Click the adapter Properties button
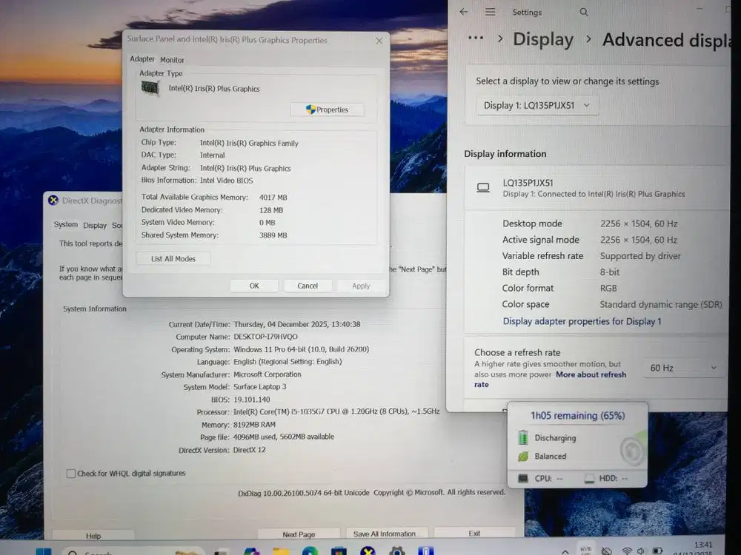The height and width of the screenshot is (555, 741). tap(327, 110)
